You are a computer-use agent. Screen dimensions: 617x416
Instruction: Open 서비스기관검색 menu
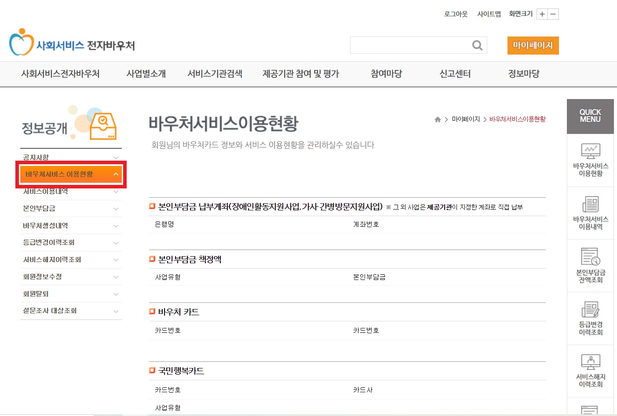click(215, 74)
